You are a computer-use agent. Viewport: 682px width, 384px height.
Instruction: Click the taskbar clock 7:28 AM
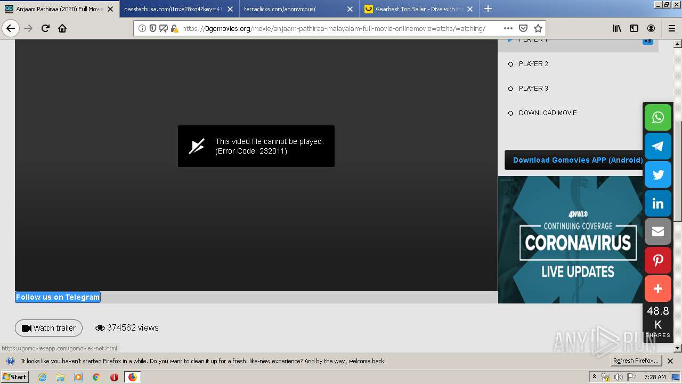tap(655, 377)
